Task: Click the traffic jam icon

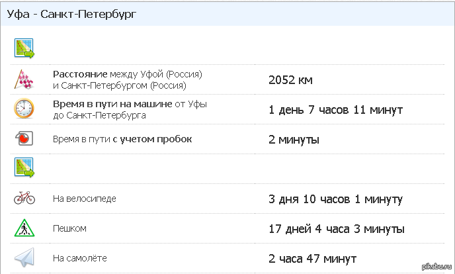Action: [24, 139]
